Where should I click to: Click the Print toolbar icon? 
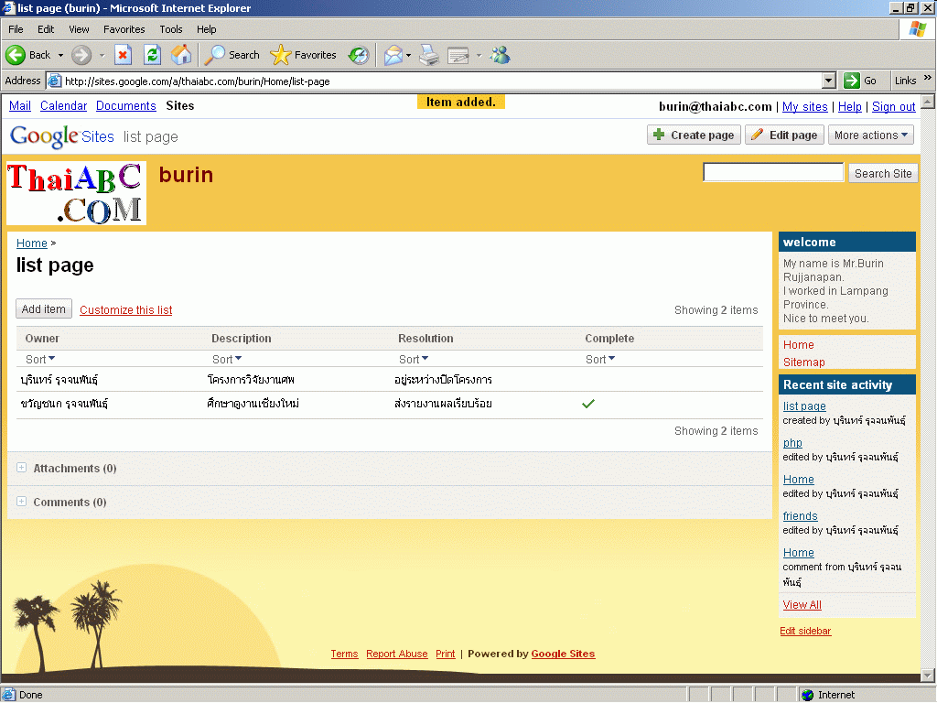(429, 55)
